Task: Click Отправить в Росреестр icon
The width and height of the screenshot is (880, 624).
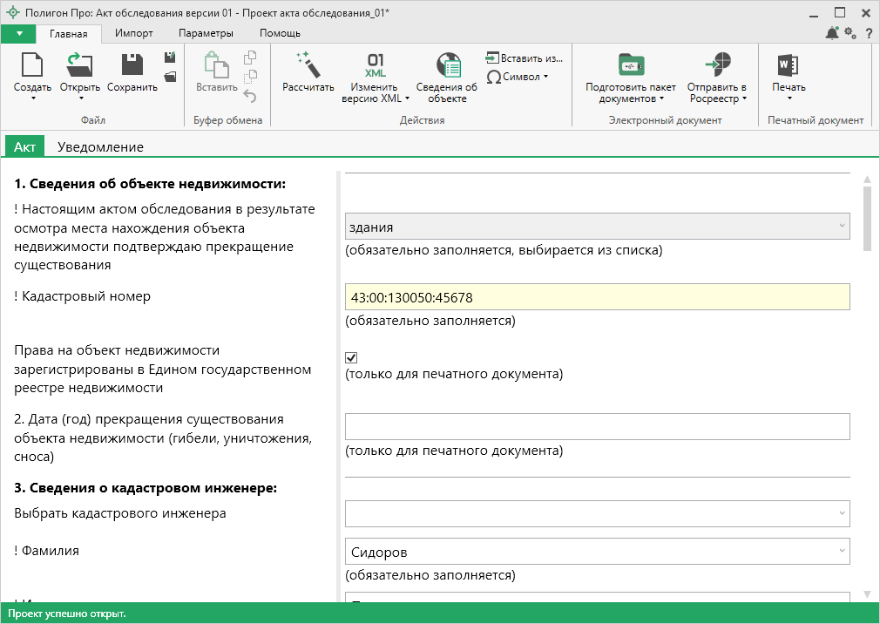Action: pyautogui.click(x=716, y=66)
